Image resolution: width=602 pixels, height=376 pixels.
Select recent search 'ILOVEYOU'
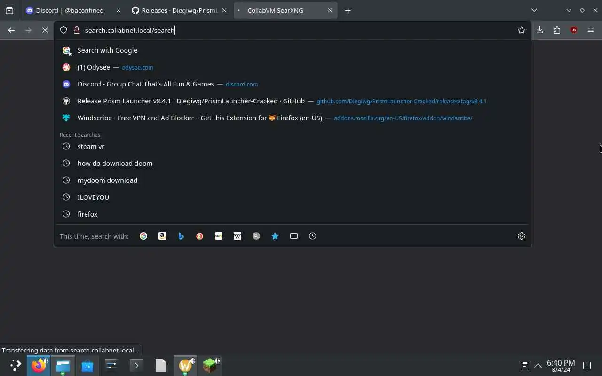293,197
